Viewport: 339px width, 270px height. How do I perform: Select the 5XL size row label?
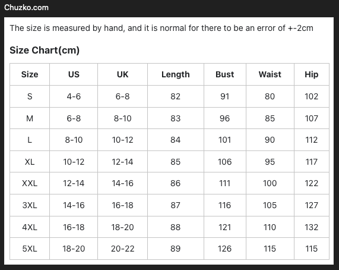click(30, 249)
